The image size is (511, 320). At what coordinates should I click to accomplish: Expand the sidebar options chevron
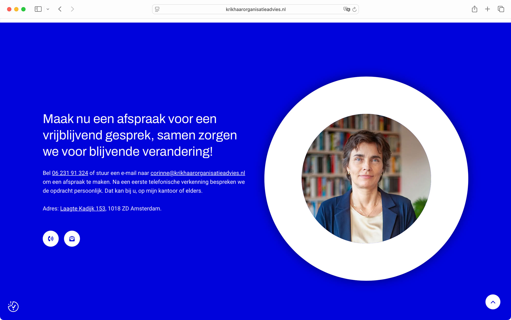pos(49,9)
